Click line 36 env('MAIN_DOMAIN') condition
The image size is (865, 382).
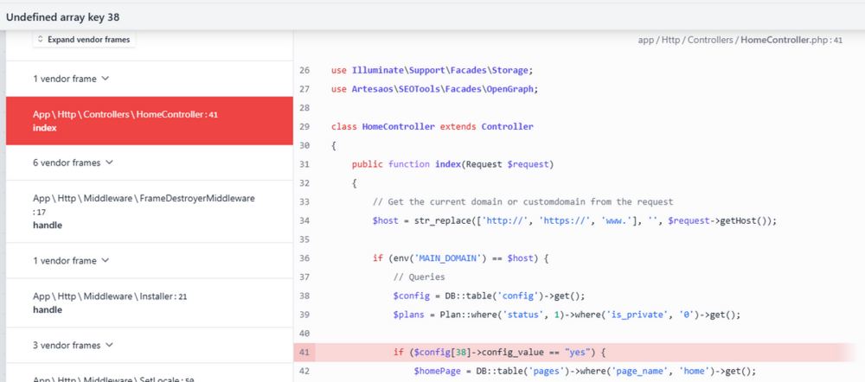pos(460,258)
